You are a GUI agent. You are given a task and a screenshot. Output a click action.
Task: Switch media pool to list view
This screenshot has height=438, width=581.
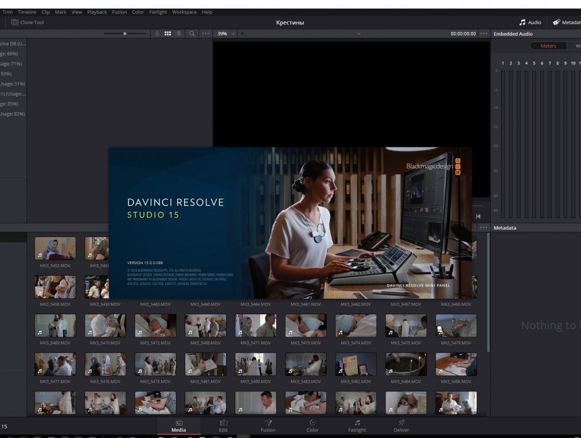click(178, 33)
